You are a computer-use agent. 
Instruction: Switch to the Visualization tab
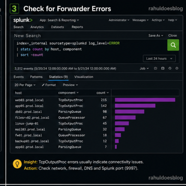pos(84,77)
